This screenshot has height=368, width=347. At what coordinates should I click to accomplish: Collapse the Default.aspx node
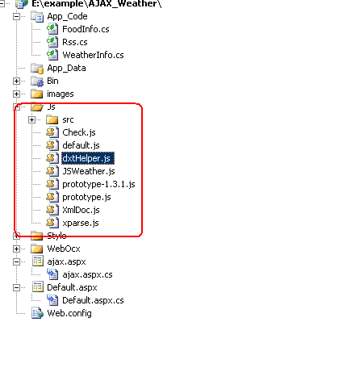[16, 288]
